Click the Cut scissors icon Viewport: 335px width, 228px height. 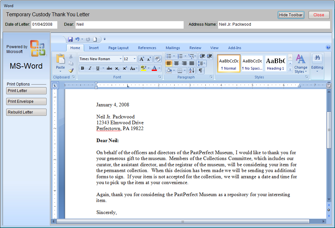pyautogui.click(x=71, y=56)
